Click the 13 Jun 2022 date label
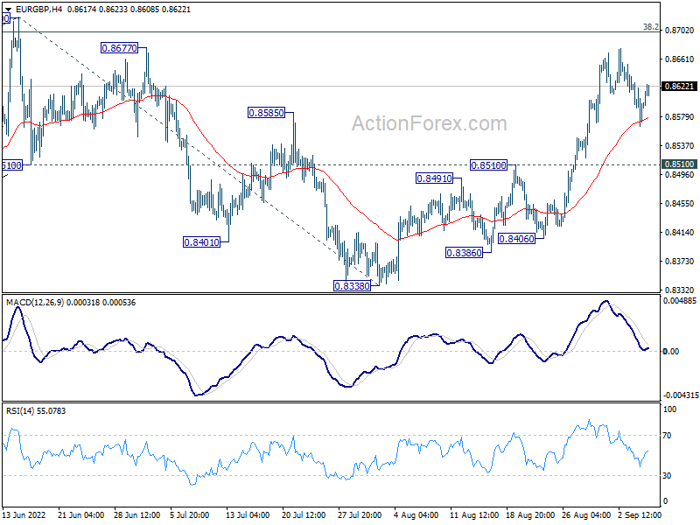The width and height of the screenshot is (700, 525). point(24,514)
